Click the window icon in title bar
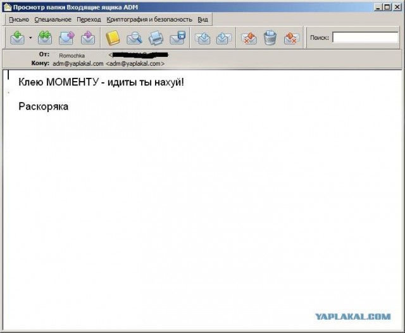Screen dimensions: 405x333 pyautogui.click(x=8, y=7)
